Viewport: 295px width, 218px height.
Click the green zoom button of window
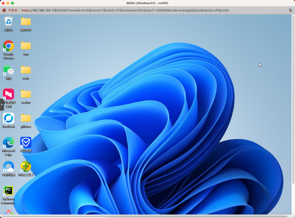[x=12, y=3]
